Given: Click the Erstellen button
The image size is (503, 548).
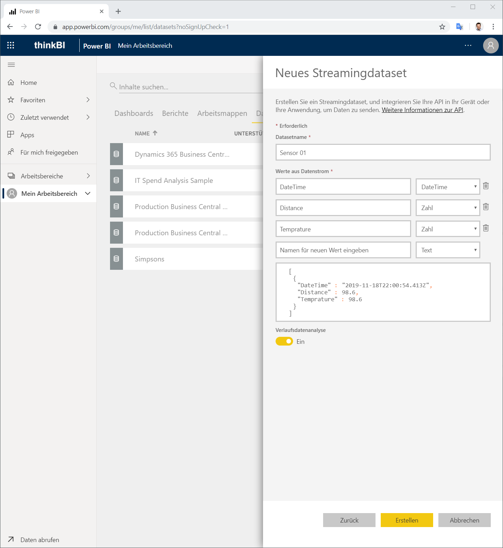Looking at the screenshot, I should (407, 520).
